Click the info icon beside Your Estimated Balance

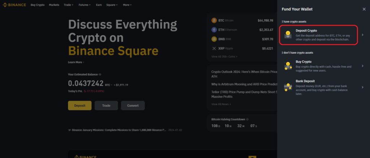[100, 74]
